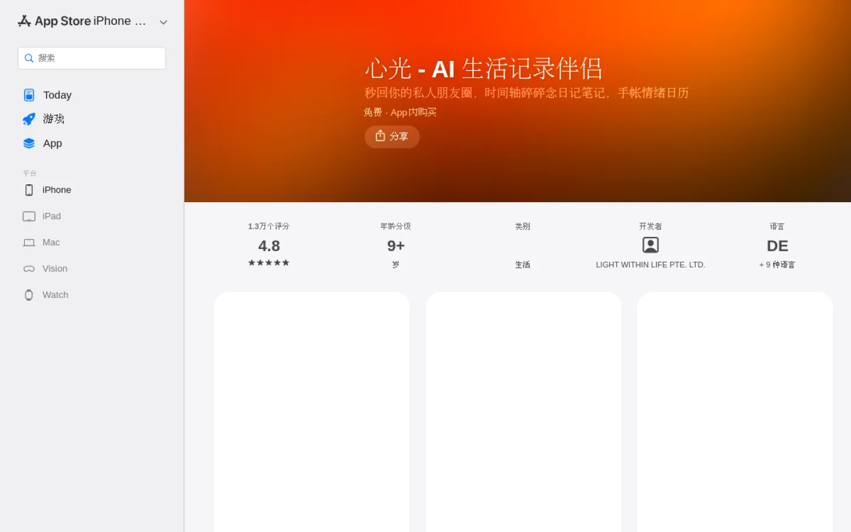Click the developer portrait icon

[x=651, y=245]
